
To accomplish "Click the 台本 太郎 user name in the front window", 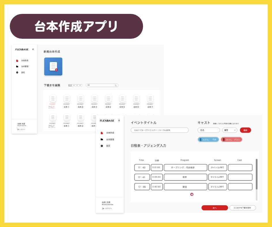I will pos(106,202).
